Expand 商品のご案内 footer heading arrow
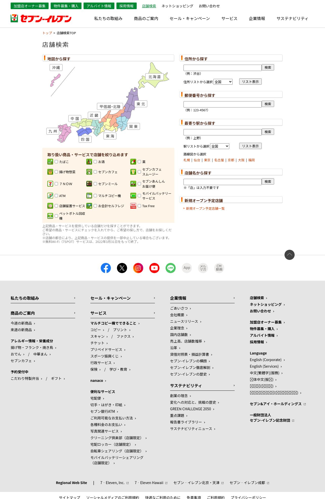This screenshot has height=499, width=325. 74,313
